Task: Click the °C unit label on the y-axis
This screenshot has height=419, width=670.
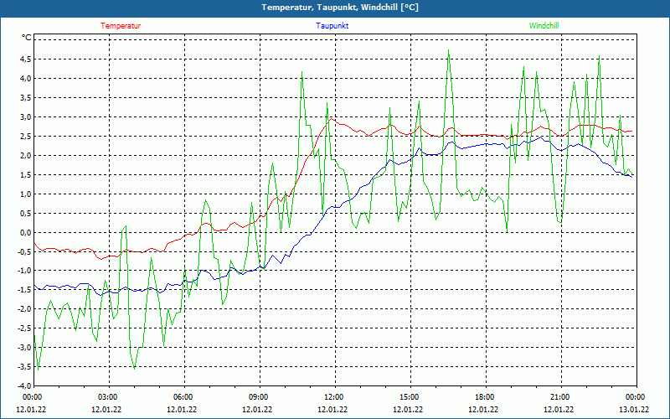Action: point(27,38)
